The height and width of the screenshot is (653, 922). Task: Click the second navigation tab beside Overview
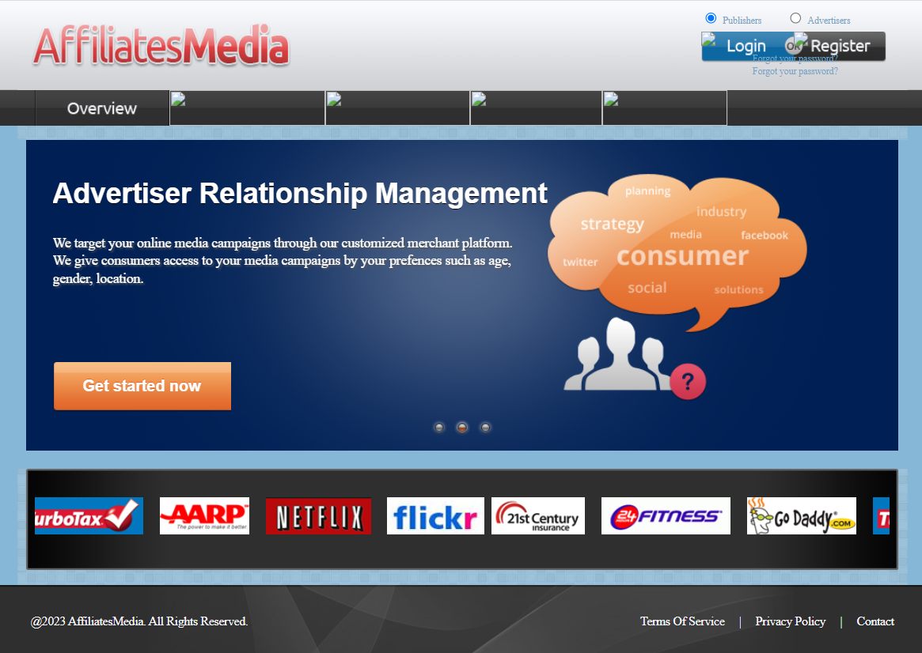[247, 108]
